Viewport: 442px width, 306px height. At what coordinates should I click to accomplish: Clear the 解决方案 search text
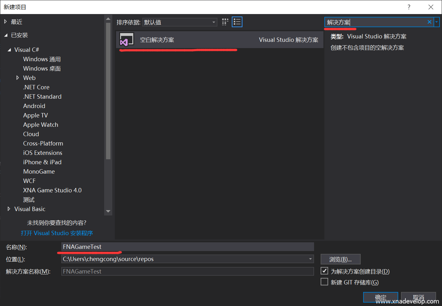click(x=429, y=22)
